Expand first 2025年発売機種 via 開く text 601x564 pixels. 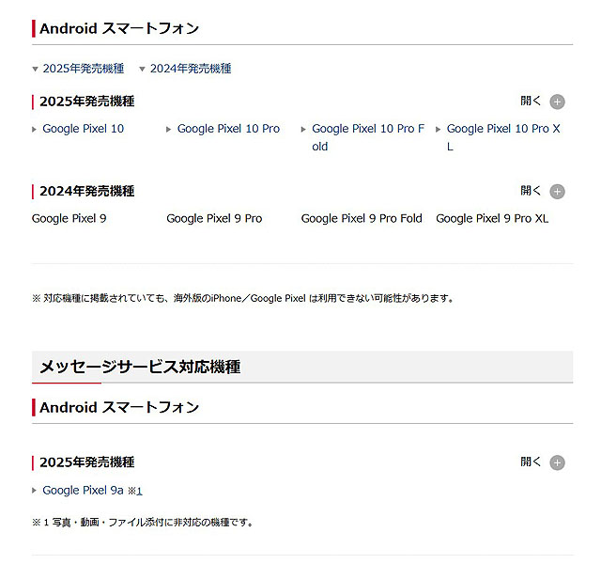coord(531,101)
